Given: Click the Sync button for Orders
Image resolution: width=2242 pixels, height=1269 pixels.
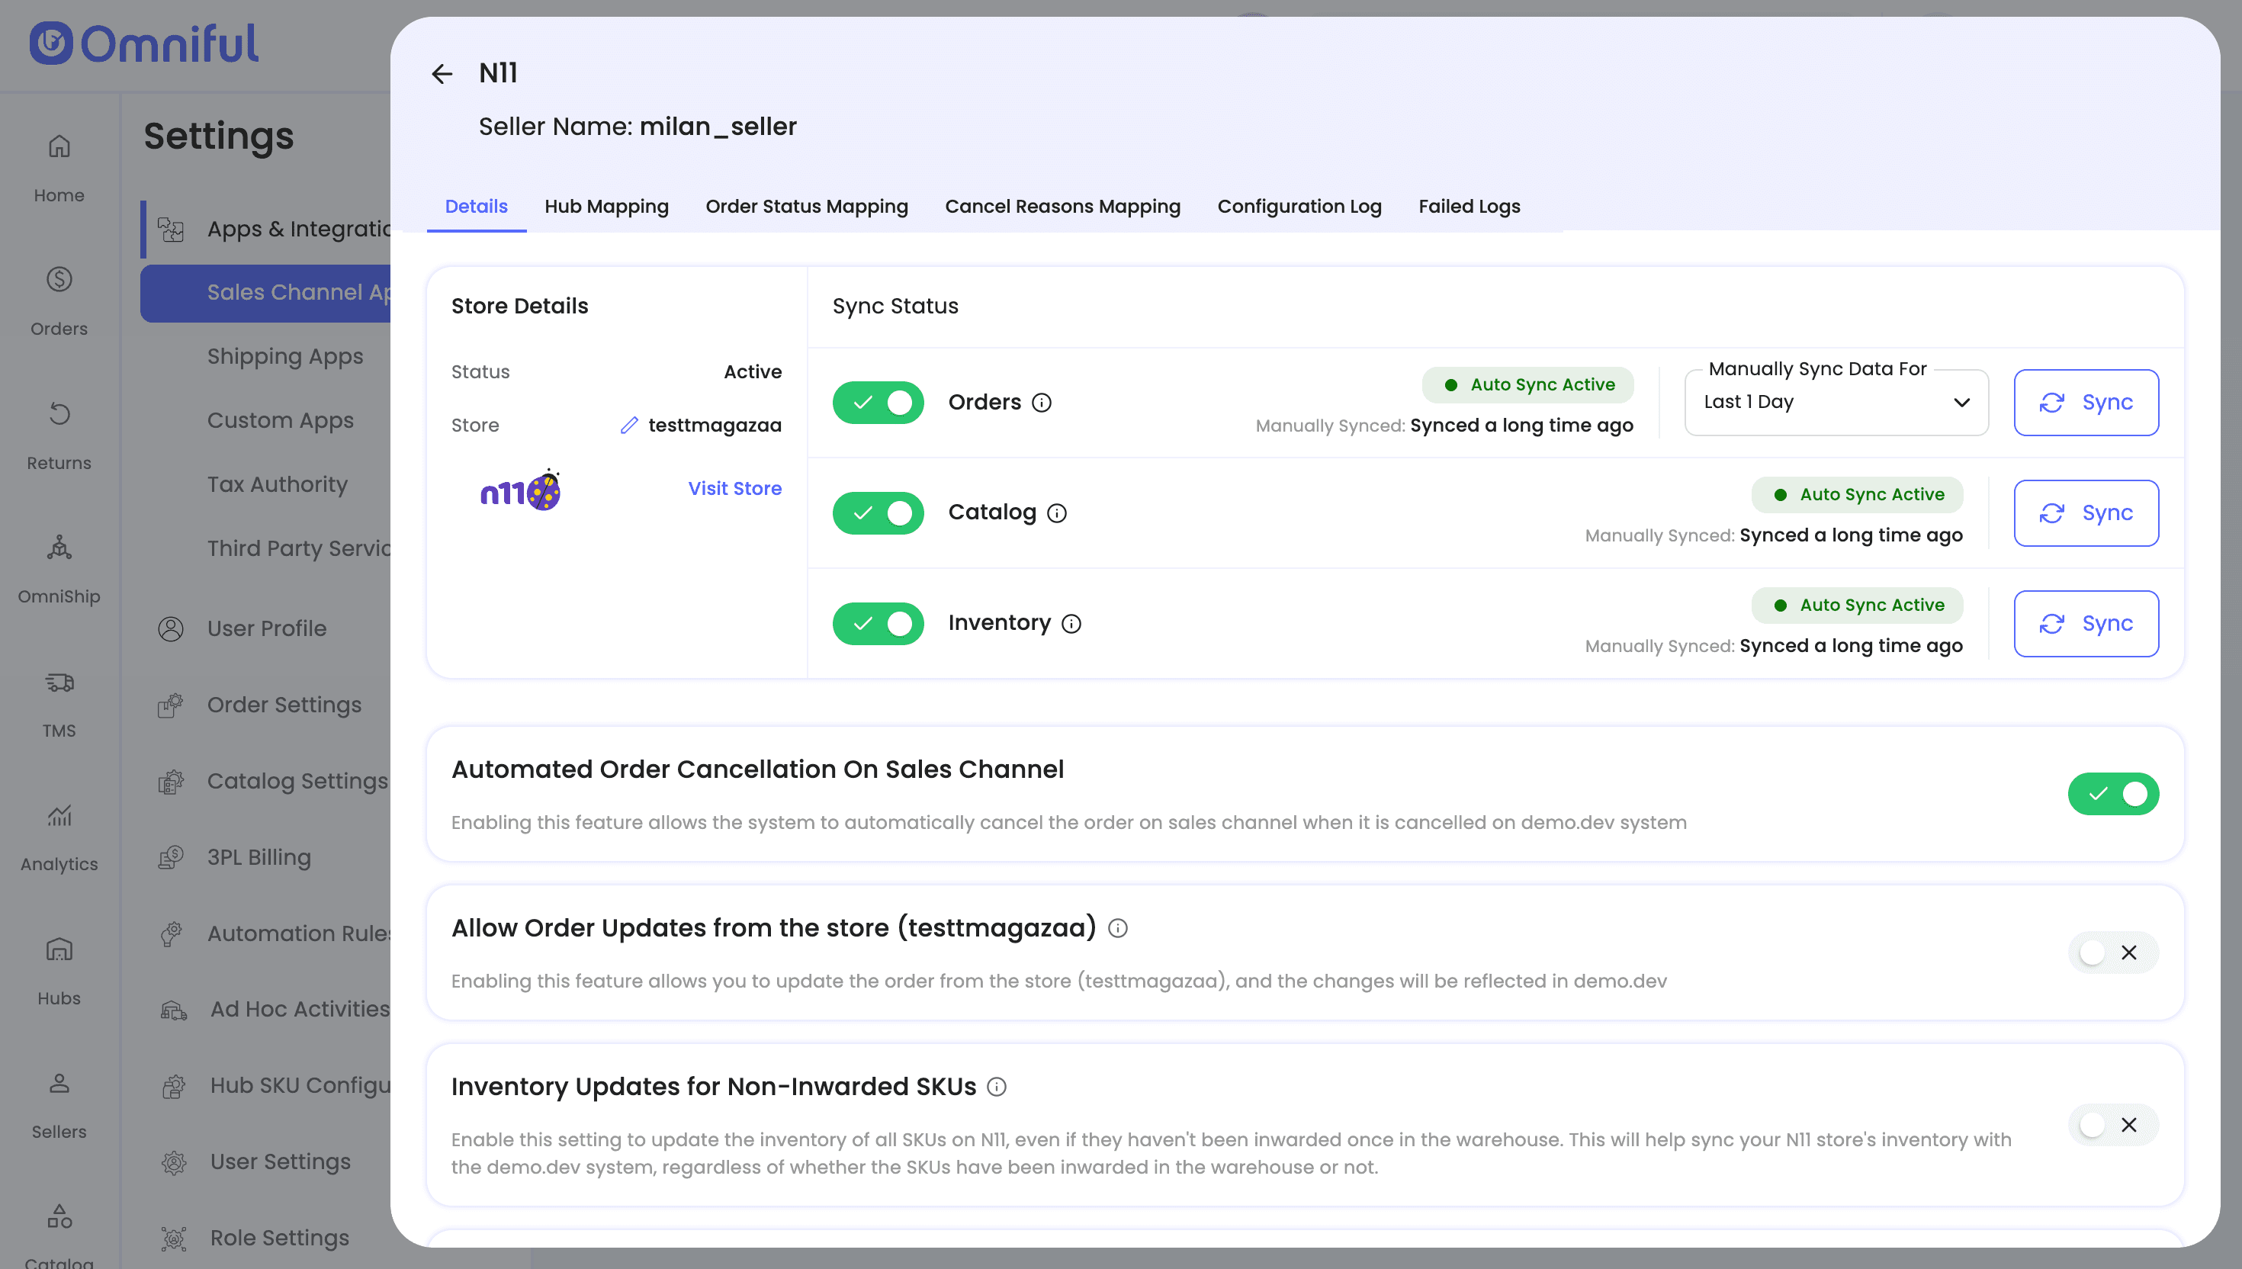Looking at the screenshot, I should (2086, 403).
